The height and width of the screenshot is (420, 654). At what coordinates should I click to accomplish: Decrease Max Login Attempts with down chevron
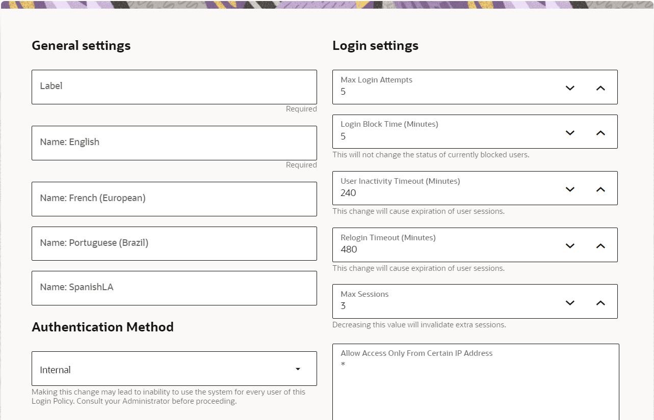pyautogui.click(x=569, y=88)
